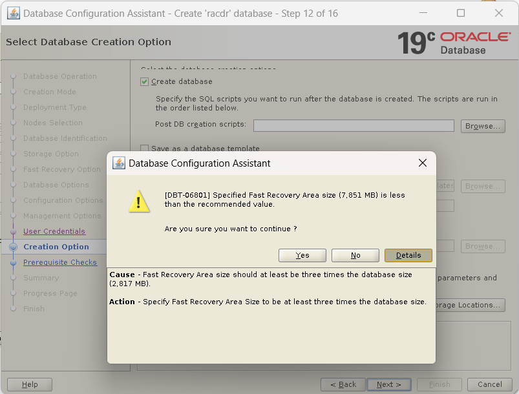The height and width of the screenshot is (394, 519).
Task: Click the Prerequisite Checks step bullet
Action: click(13, 263)
